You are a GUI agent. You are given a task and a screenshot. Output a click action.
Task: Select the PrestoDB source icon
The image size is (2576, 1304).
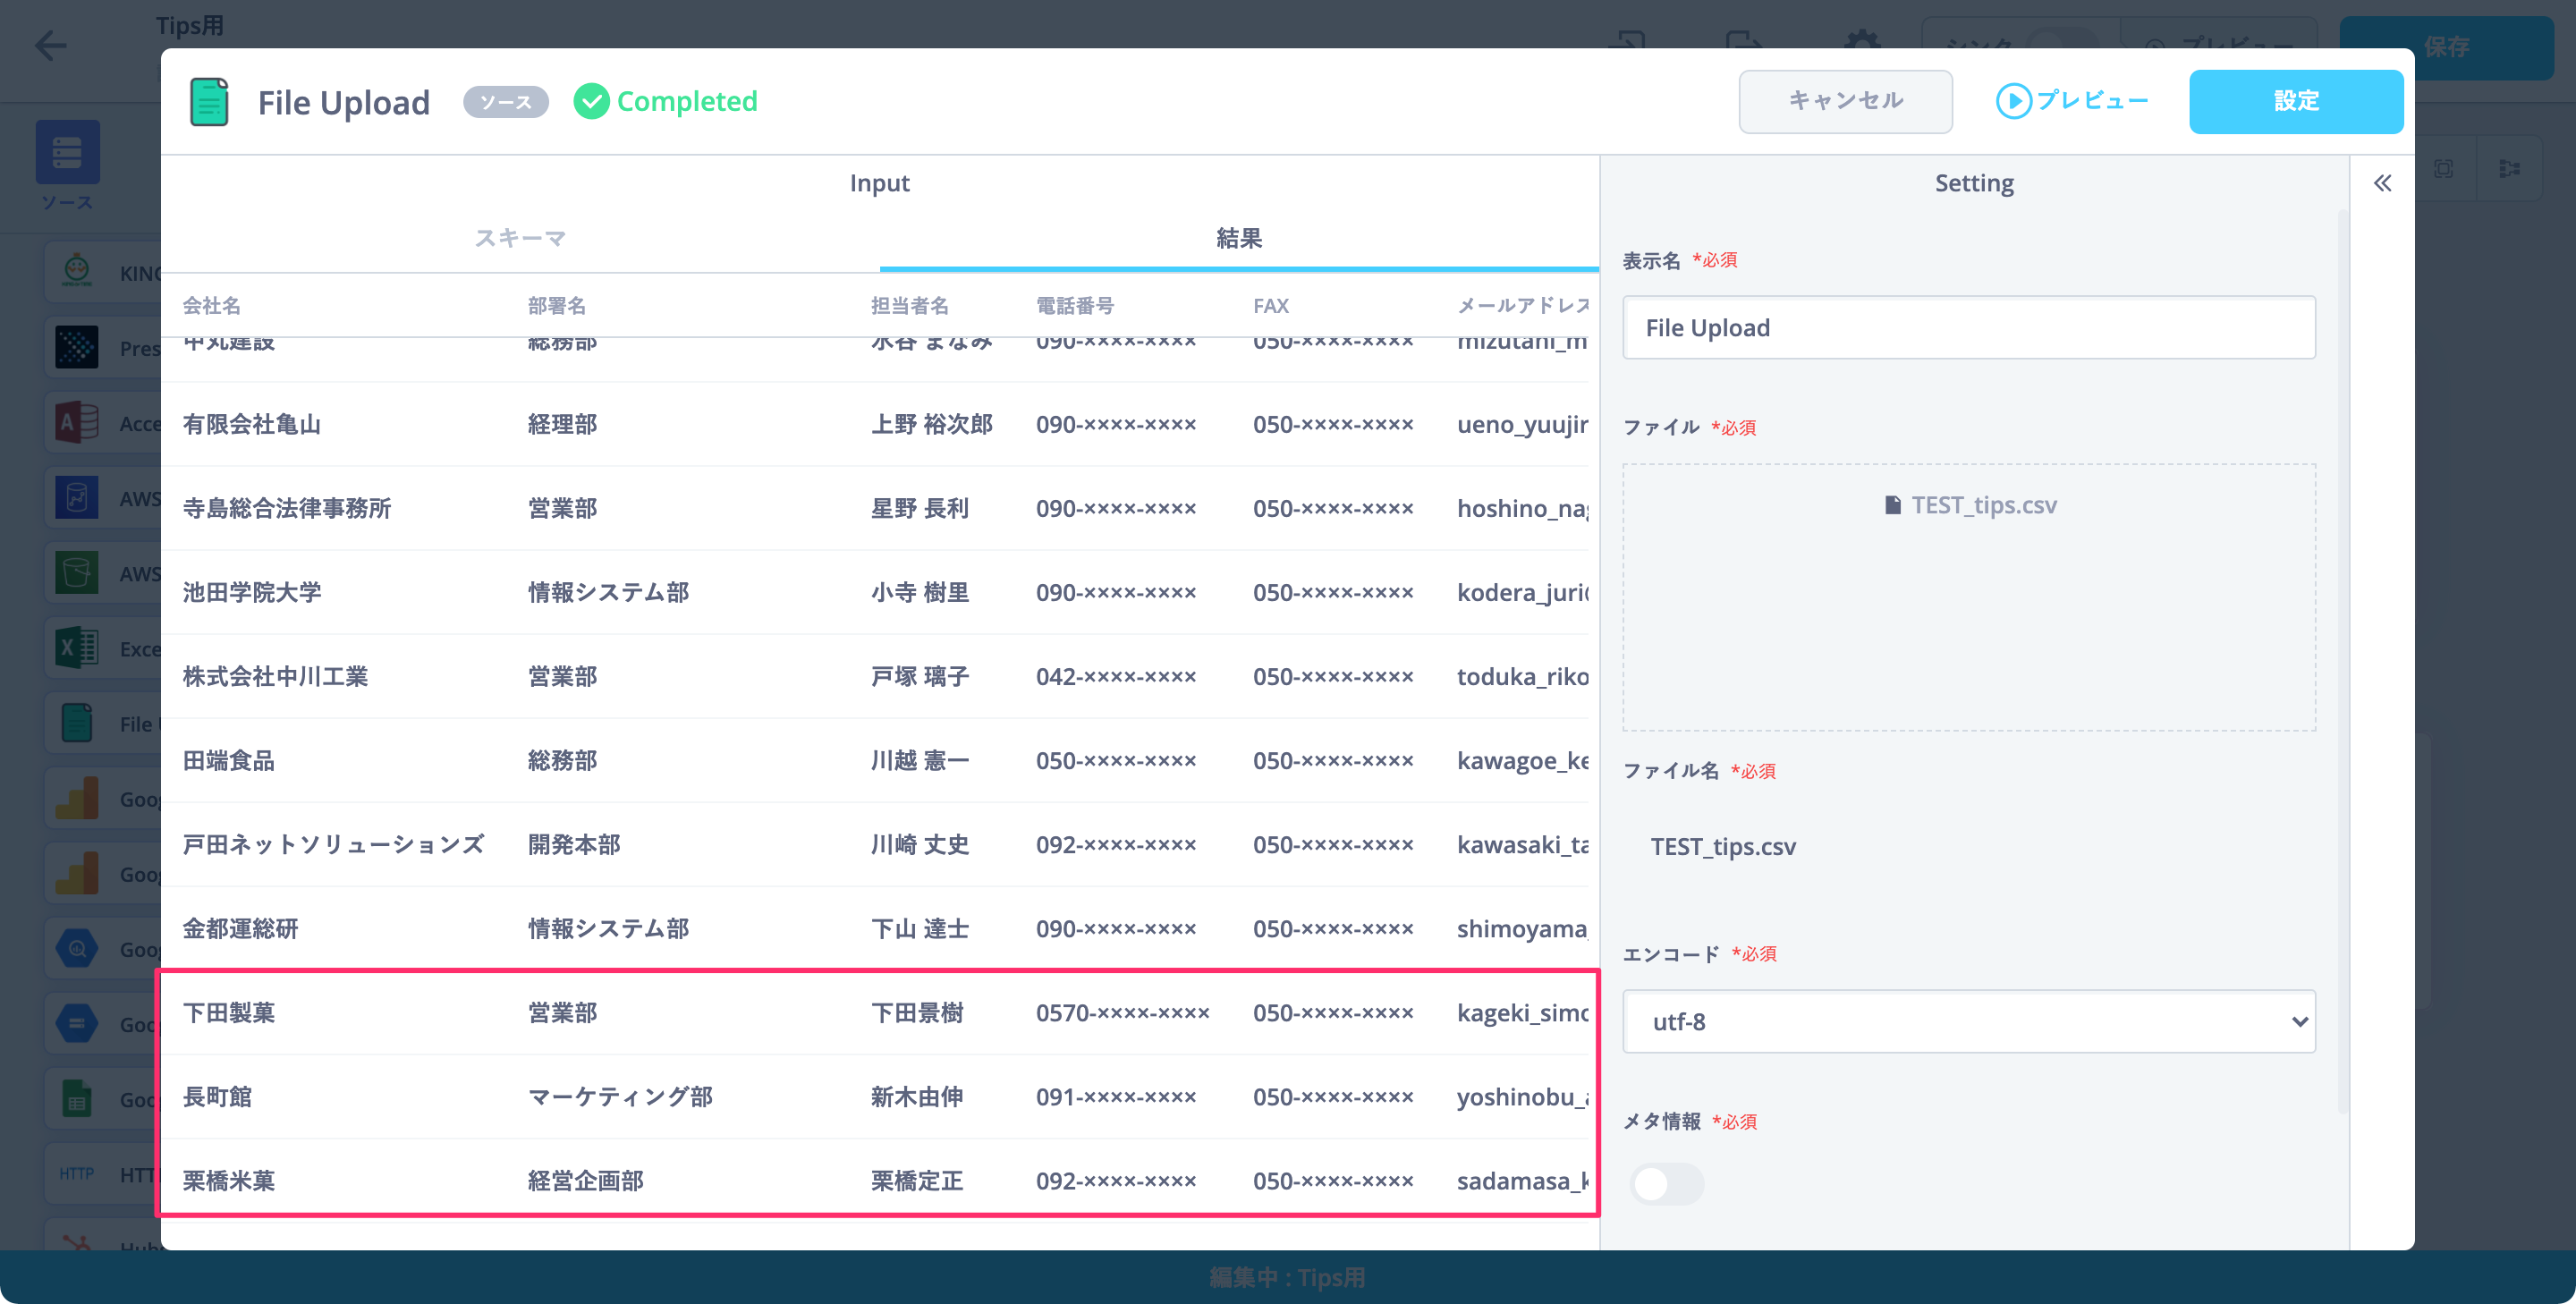(77, 347)
